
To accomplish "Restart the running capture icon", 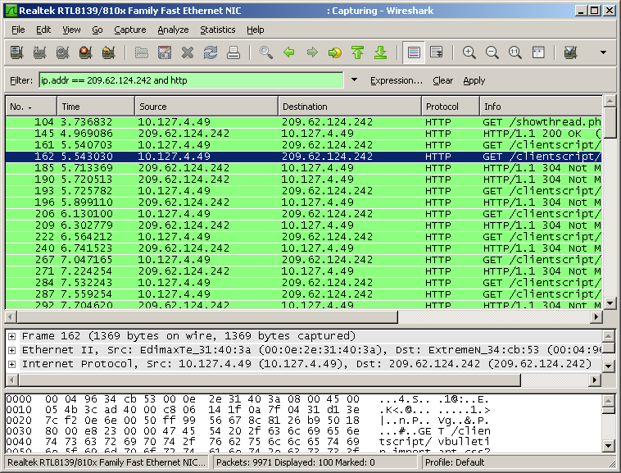I will [108, 52].
